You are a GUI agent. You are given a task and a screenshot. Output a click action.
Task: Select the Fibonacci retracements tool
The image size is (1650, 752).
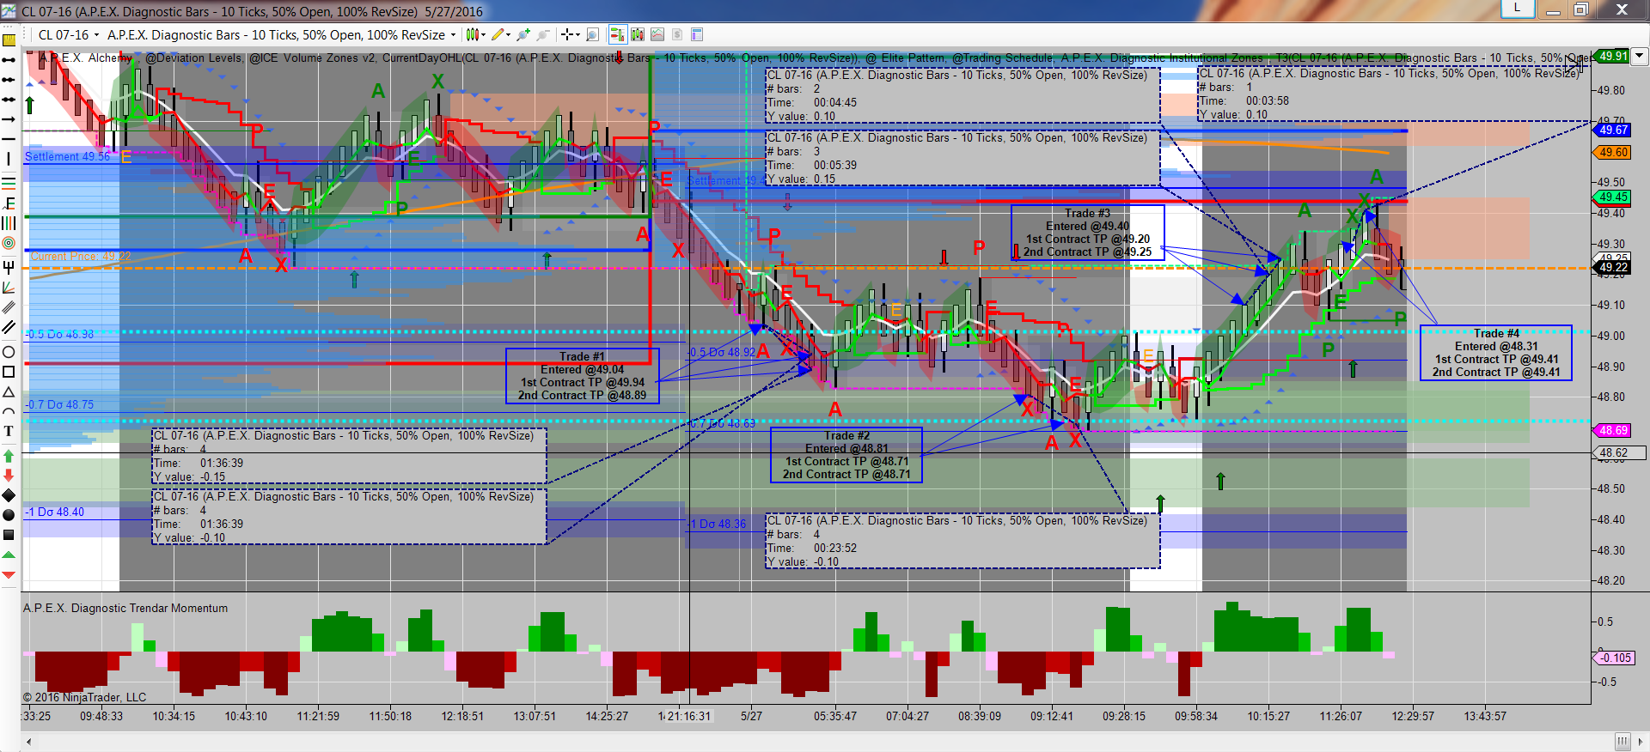(x=9, y=182)
